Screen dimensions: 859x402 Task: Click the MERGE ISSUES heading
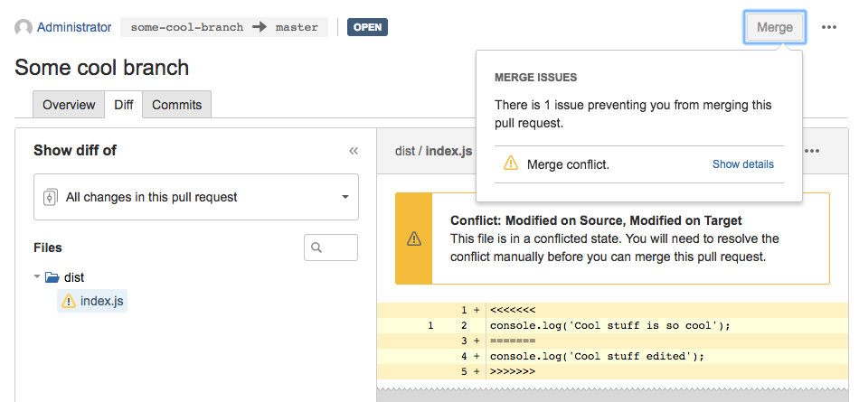[535, 78]
